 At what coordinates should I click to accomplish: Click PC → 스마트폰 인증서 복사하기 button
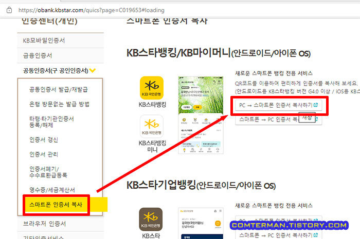point(279,105)
